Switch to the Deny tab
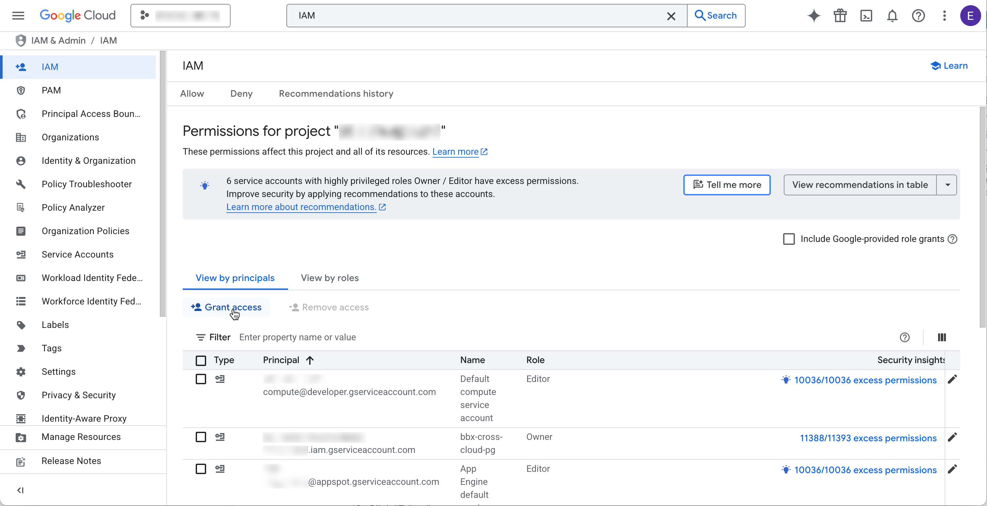987x506 pixels. click(241, 94)
